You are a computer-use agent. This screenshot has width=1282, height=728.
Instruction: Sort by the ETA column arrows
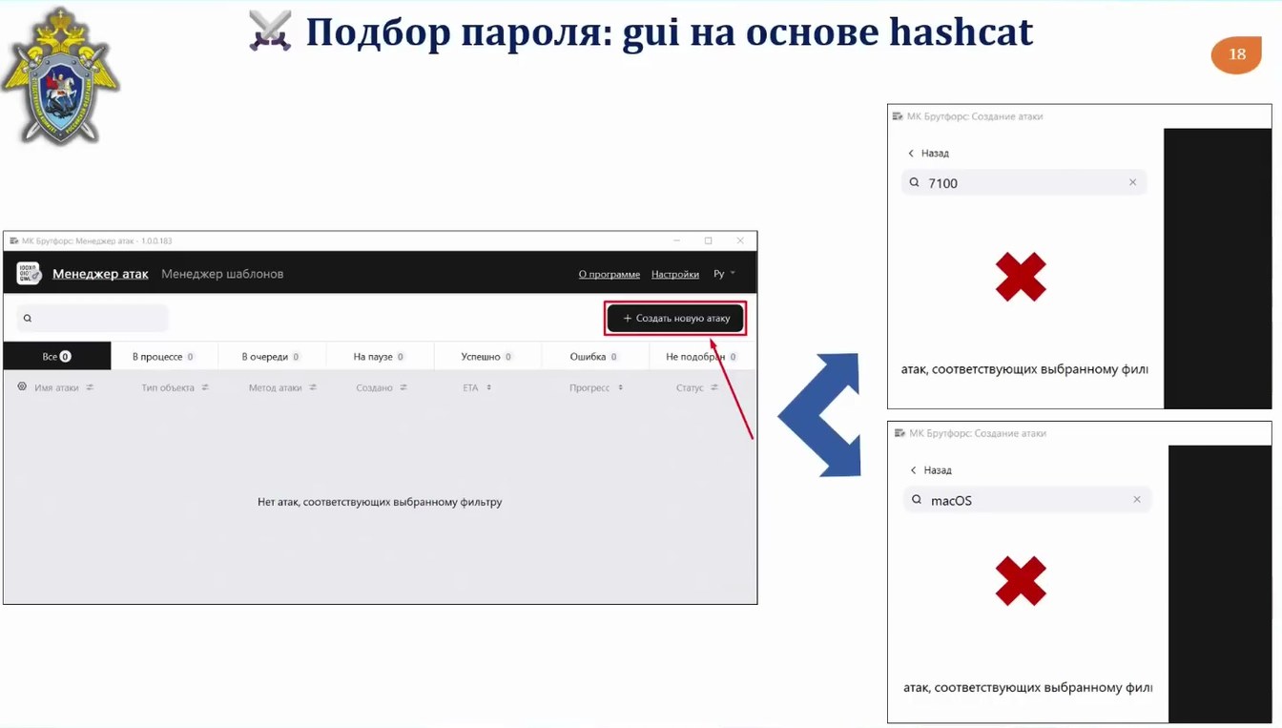coord(488,387)
